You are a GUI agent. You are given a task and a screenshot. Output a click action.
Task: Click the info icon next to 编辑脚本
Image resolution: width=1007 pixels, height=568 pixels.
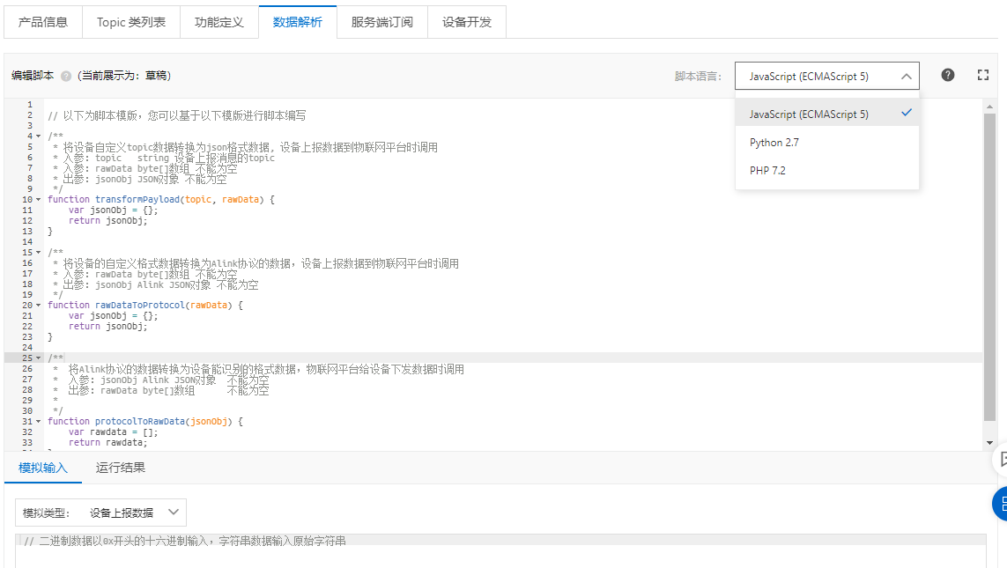[x=66, y=77]
